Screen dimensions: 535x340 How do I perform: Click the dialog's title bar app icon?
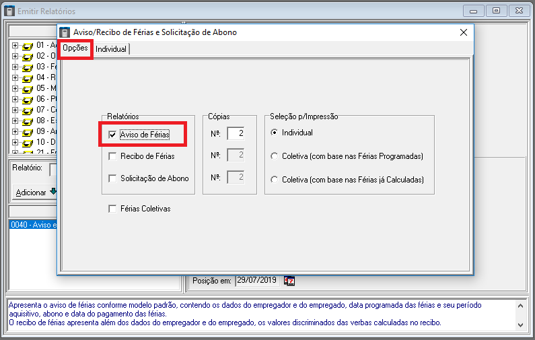65,32
